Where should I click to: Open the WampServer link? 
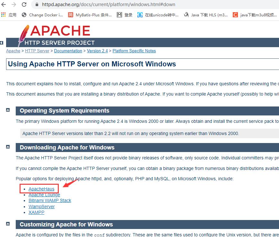click(x=42, y=207)
